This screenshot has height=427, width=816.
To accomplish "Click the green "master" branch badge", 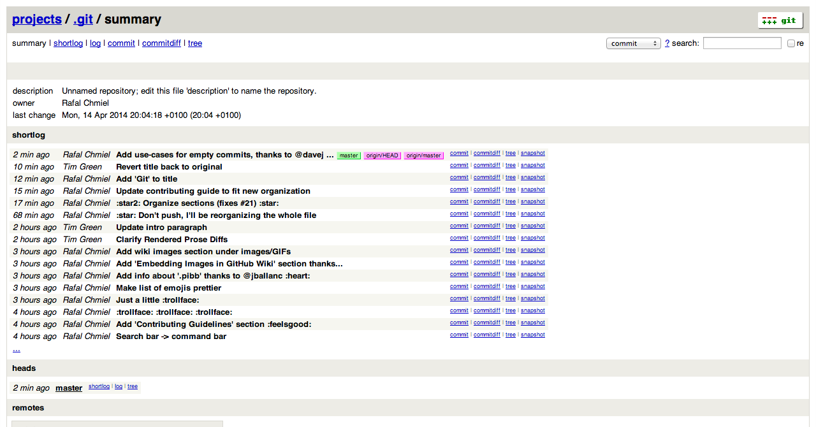I will 349,155.
